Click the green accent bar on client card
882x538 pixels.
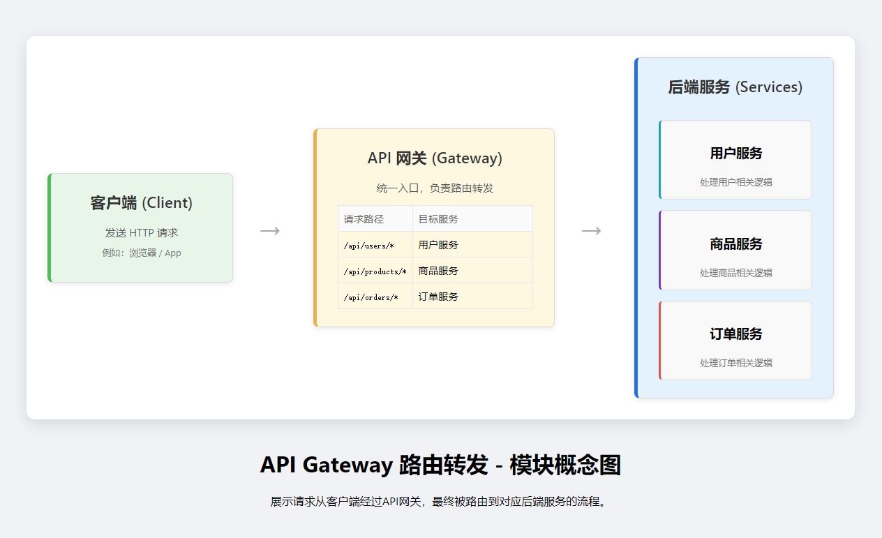pyautogui.click(x=49, y=227)
